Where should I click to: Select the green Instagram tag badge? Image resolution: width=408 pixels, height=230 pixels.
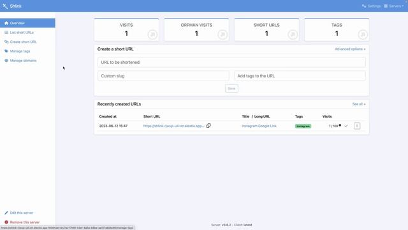(303, 126)
